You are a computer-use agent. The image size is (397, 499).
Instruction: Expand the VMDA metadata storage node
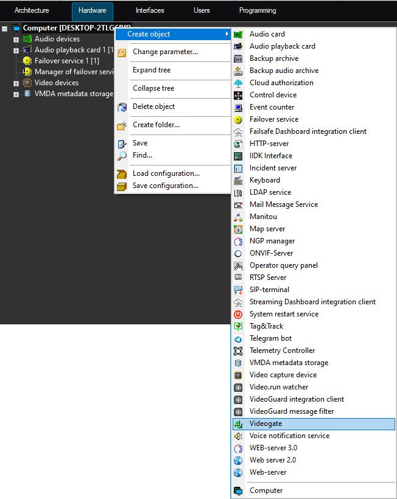click(16, 94)
